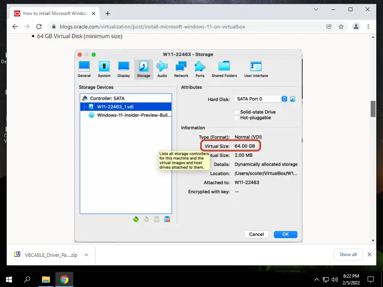Open the Chrome three-dot menu
Screen dimensions: 383x287
click(368, 27)
